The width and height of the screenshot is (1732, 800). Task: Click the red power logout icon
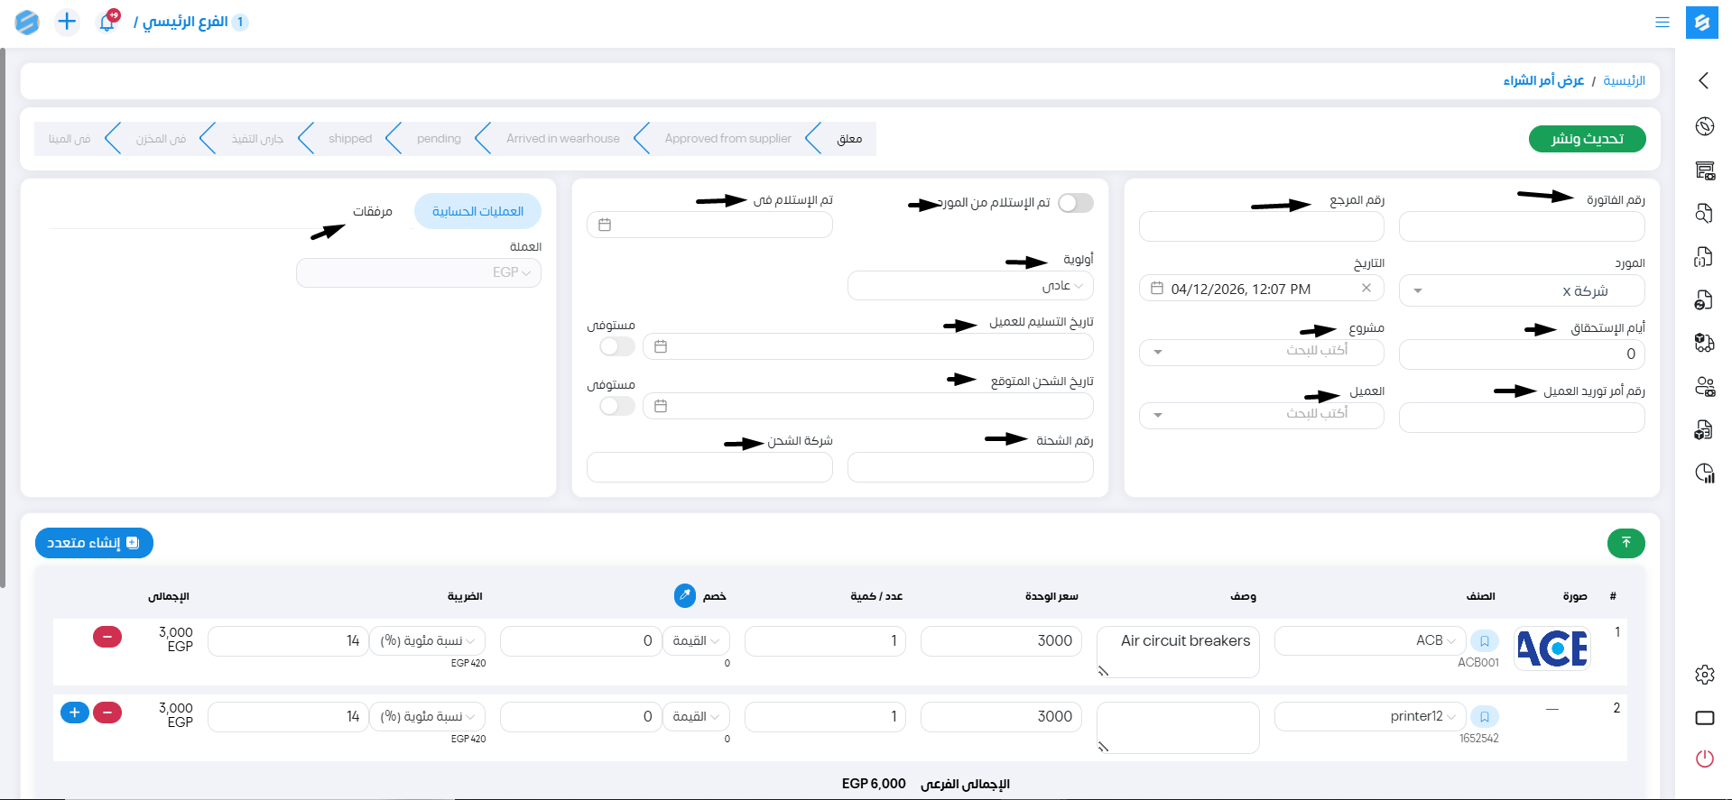pyautogui.click(x=1704, y=759)
